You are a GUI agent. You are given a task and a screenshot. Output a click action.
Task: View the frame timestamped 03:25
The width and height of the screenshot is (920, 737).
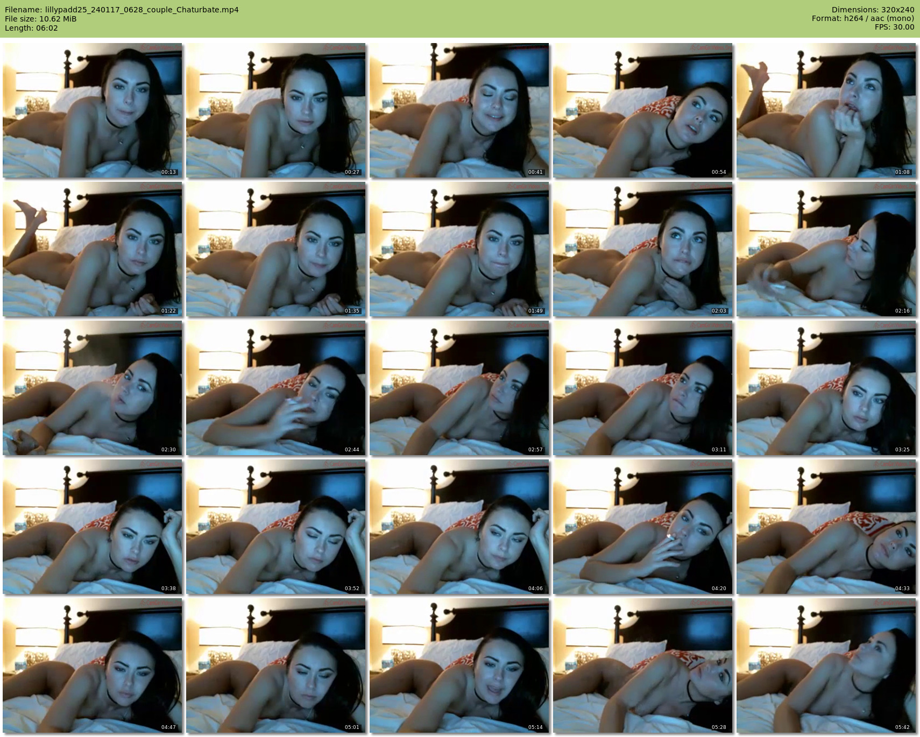(826, 388)
